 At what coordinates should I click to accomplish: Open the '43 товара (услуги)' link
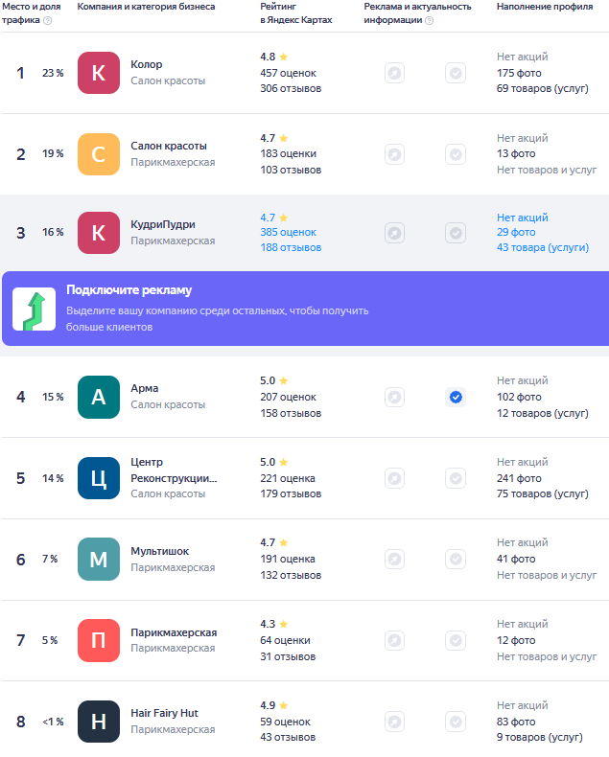[x=542, y=247]
